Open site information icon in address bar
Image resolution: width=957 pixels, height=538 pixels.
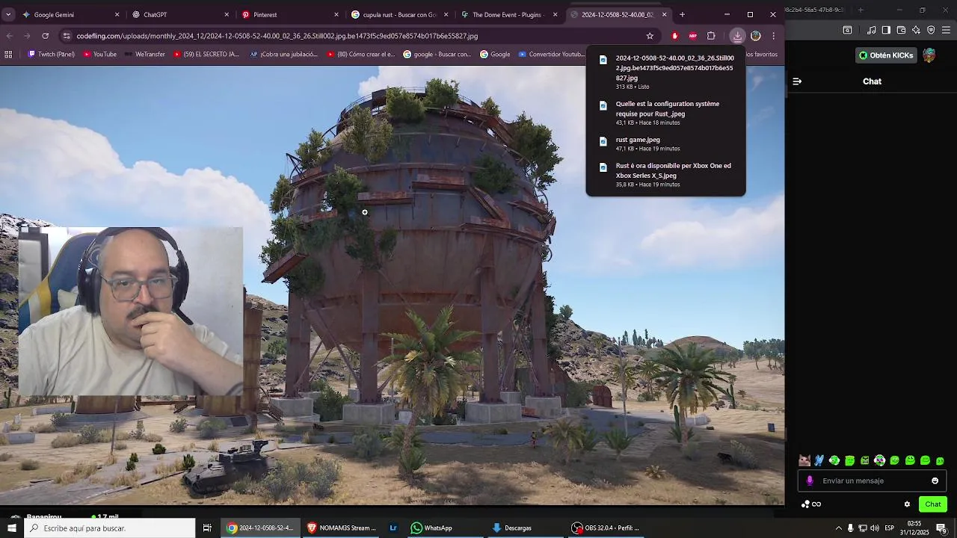pyautogui.click(x=66, y=35)
